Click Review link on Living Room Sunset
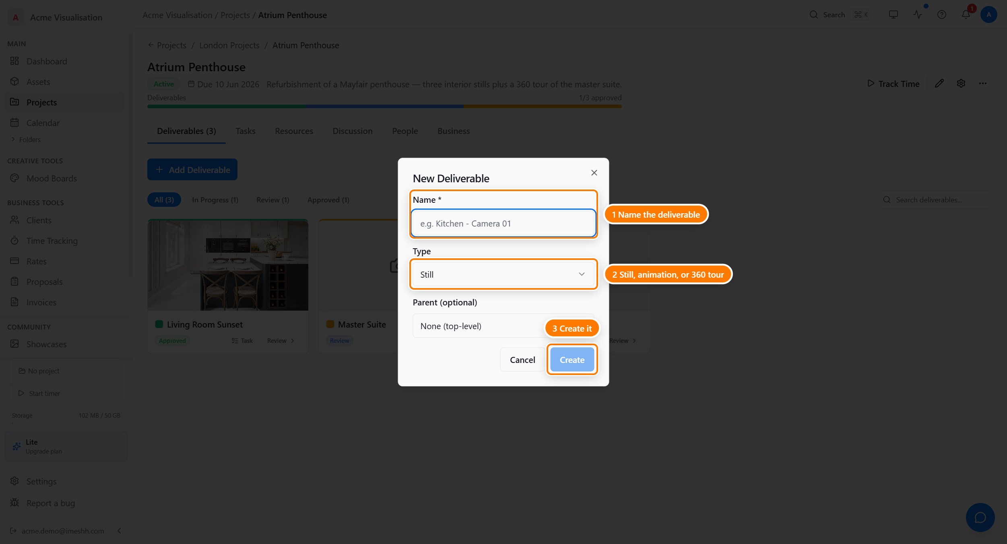 [281, 340]
